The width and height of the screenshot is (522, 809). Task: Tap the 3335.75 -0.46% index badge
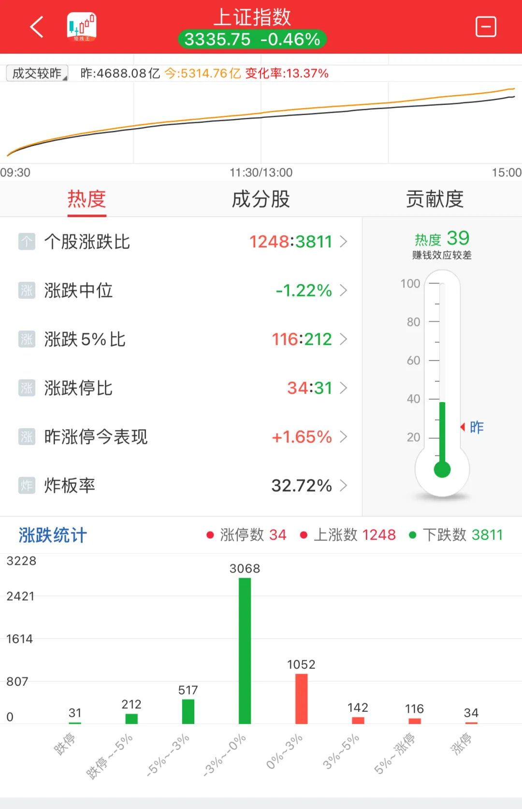click(252, 39)
